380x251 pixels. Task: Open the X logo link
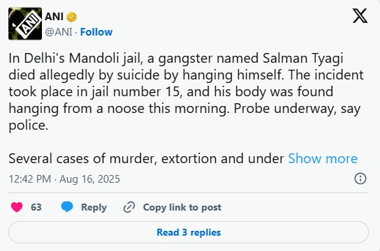360,16
